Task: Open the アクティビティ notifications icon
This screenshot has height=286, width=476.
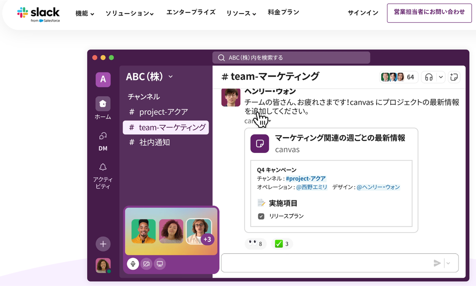Action: point(103,167)
